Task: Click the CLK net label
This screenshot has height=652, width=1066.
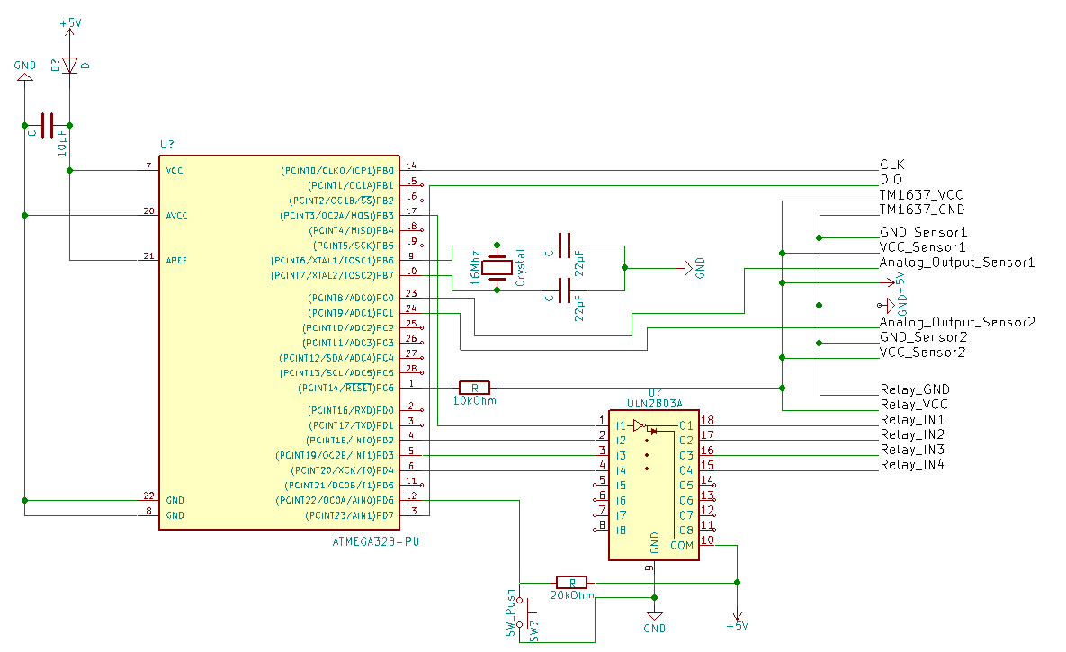Action: 891,165
